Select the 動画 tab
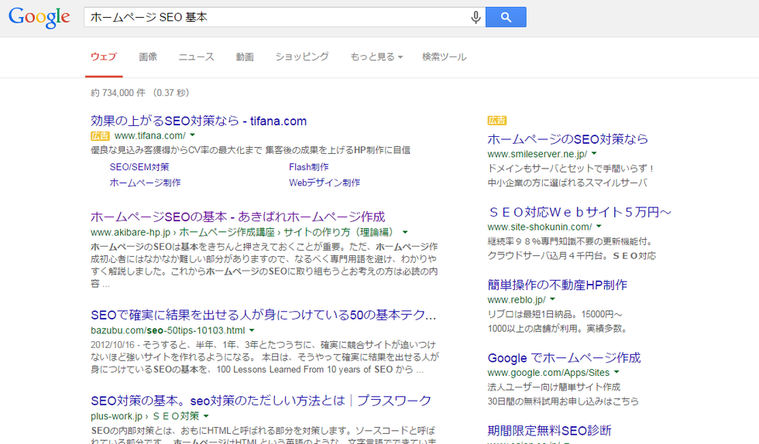The image size is (759, 444). click(245, 56)
